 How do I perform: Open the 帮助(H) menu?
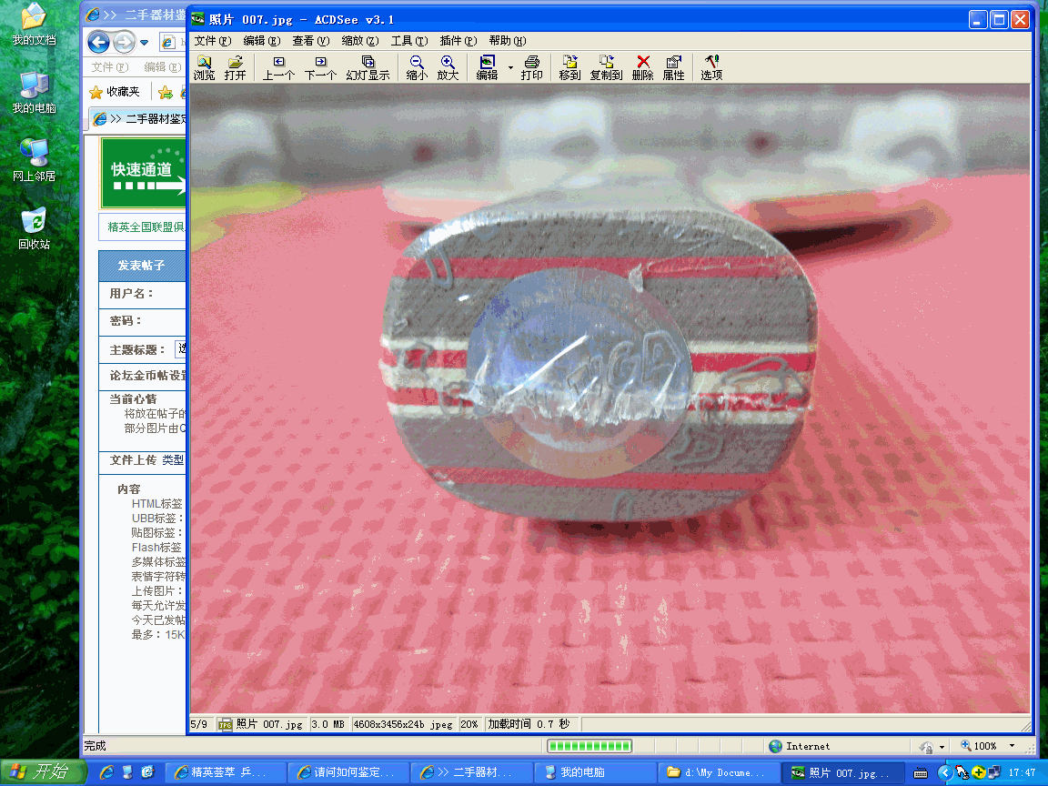click(508, 41)
